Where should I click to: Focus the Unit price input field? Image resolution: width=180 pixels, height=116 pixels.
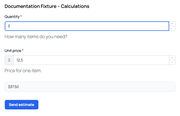[91, 60]
